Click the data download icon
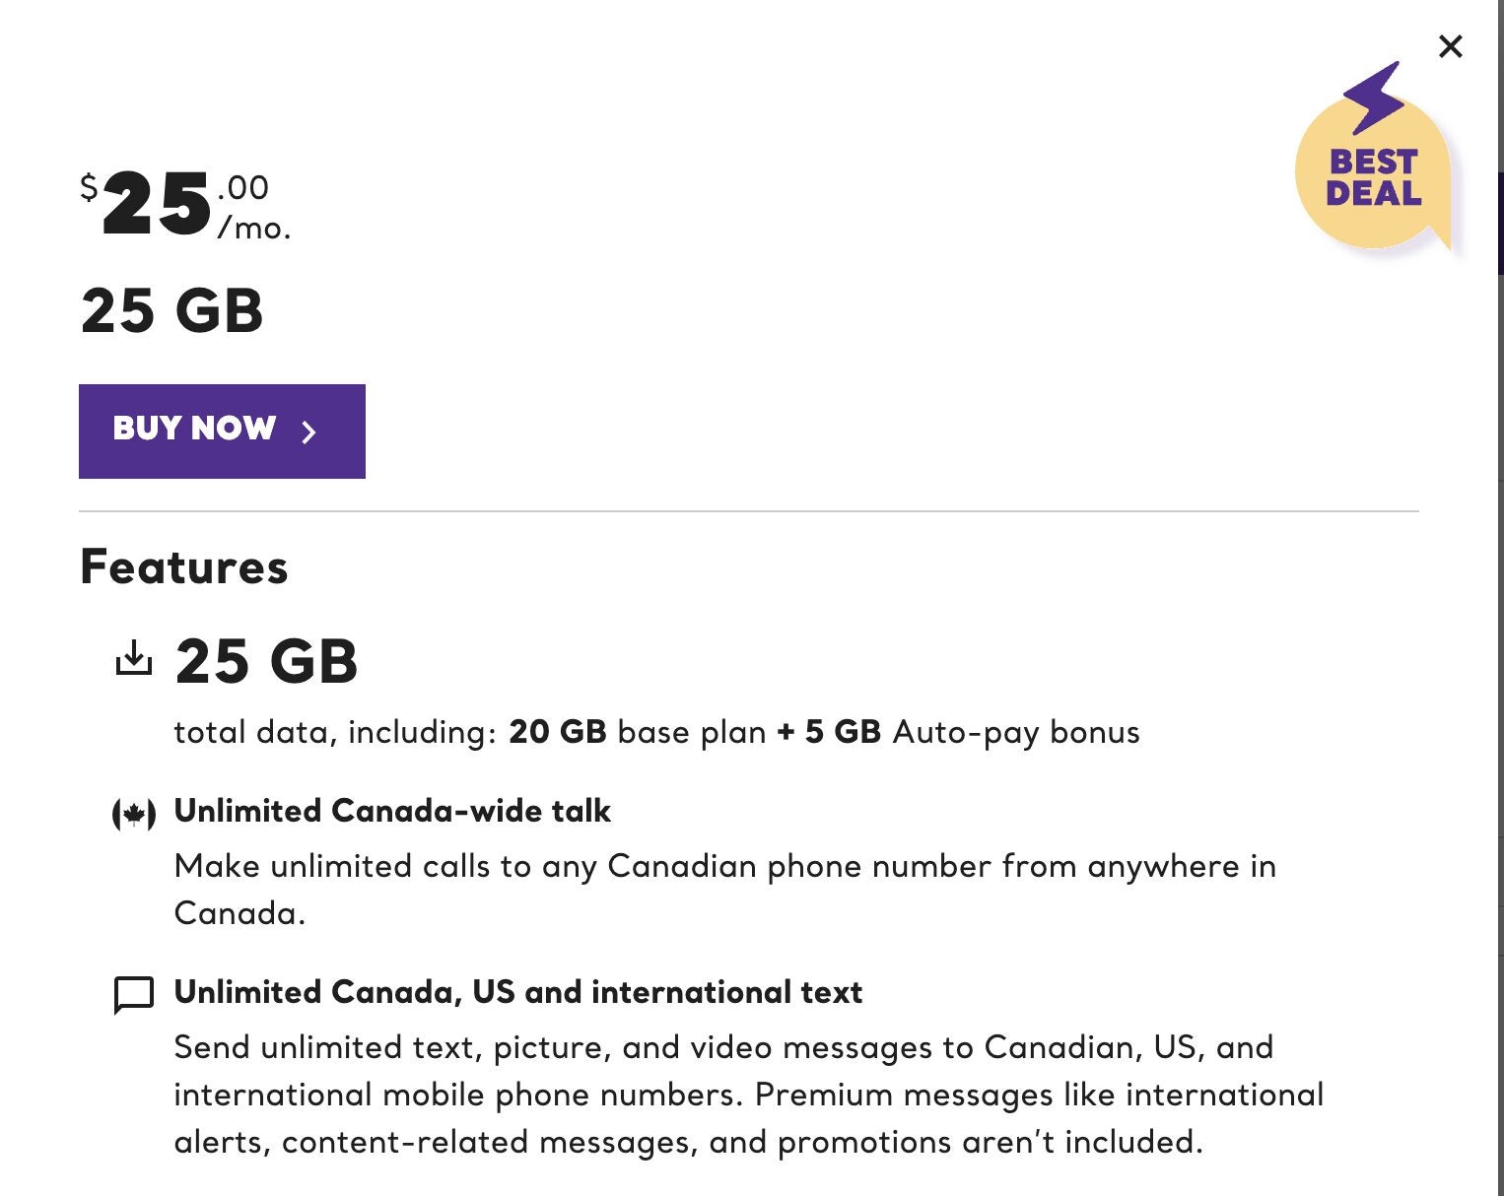 [134, 658]
